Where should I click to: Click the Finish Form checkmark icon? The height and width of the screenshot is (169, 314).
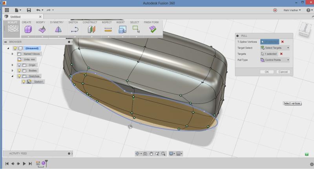click(x=153, y=29)
